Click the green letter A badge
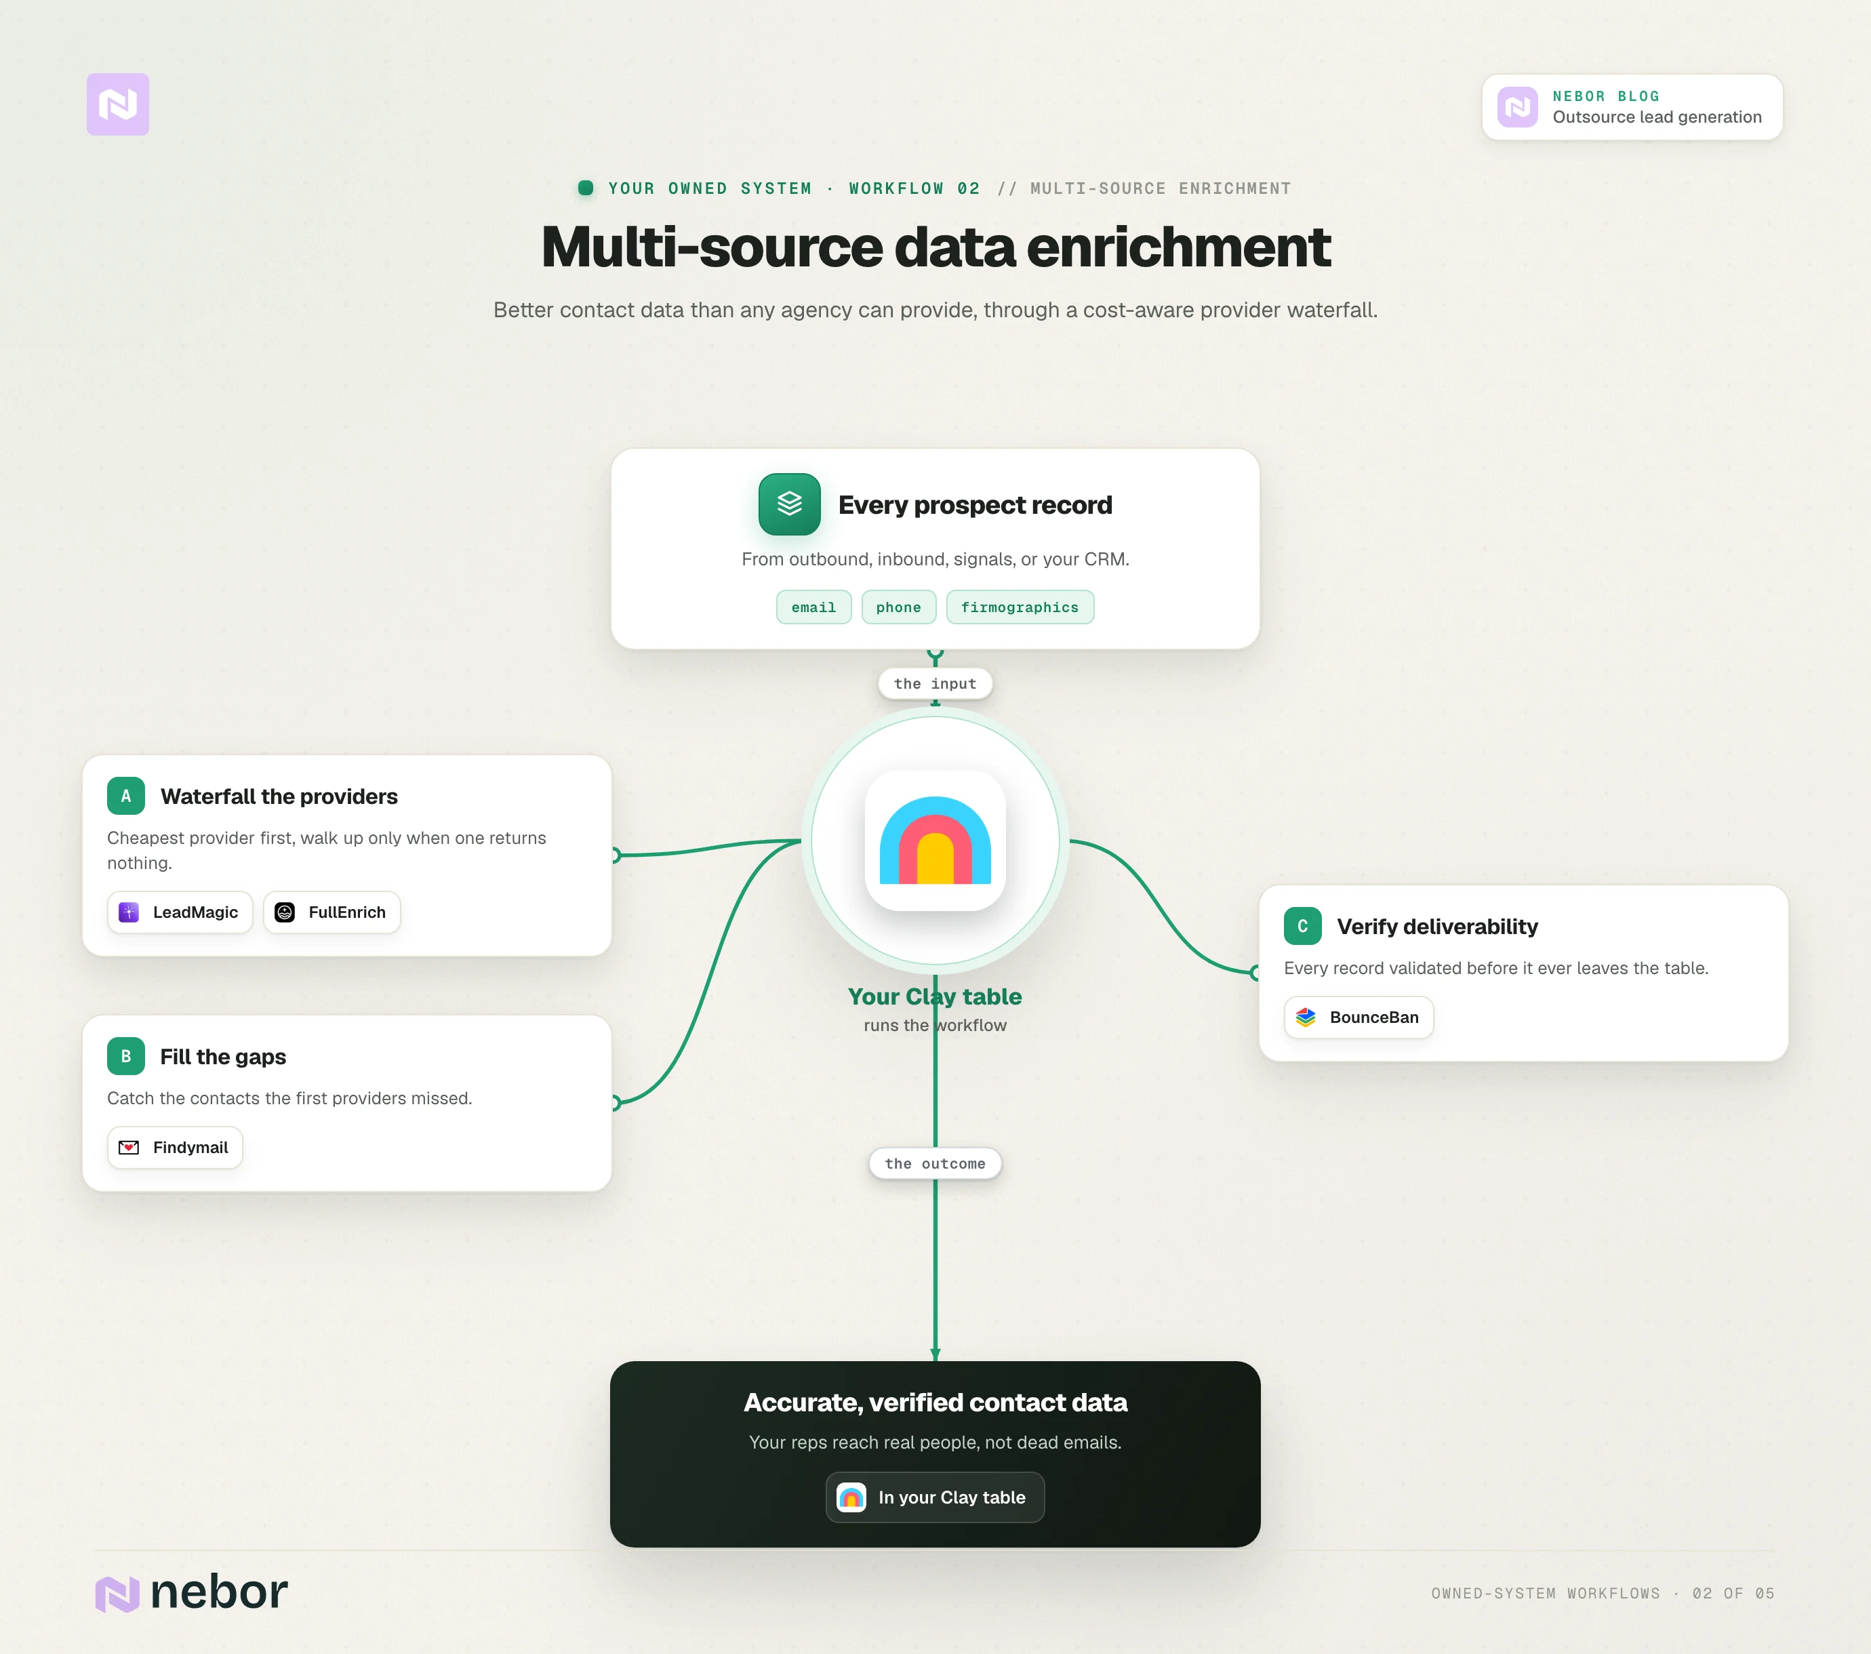 point(126,795)
